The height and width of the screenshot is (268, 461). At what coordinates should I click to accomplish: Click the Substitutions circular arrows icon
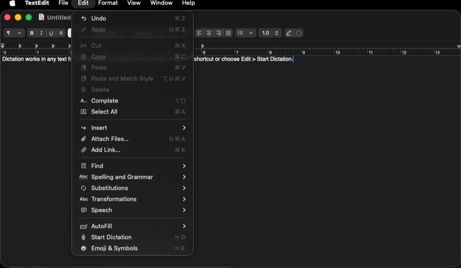tap(83, 188)
